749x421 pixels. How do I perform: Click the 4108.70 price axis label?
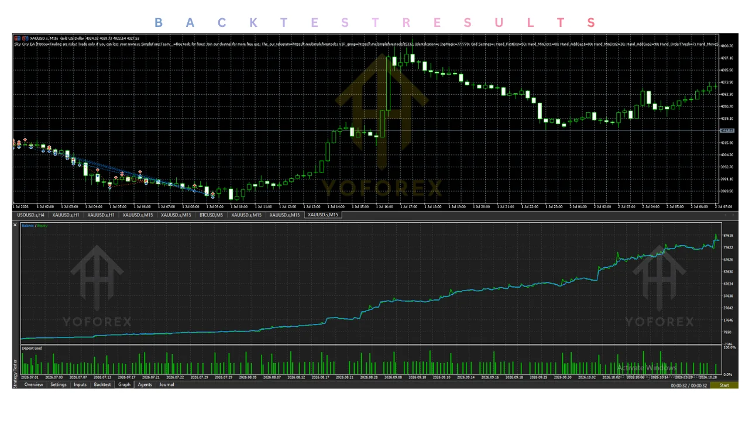pyautogui.click(x=727, y=46)
